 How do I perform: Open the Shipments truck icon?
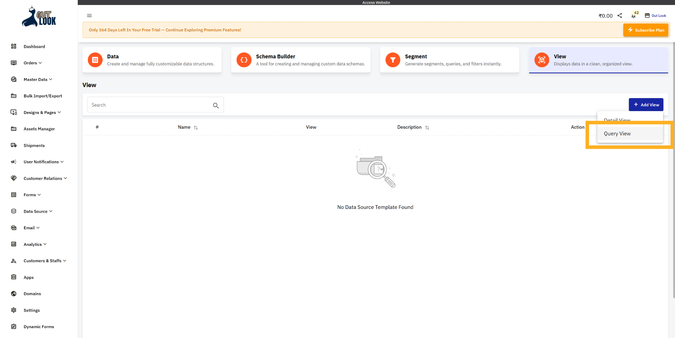[13, 145]
